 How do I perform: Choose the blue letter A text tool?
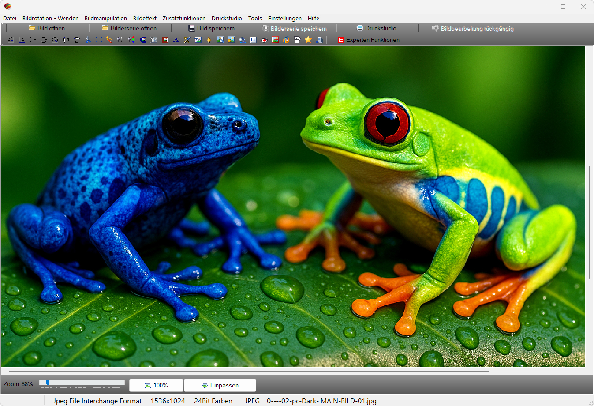[x=176, y=40]
